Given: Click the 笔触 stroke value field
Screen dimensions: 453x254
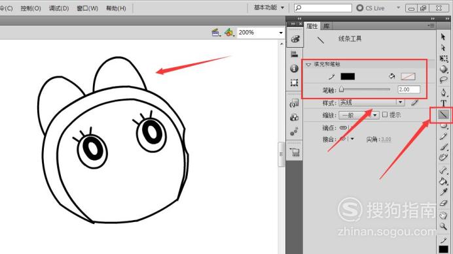Looking at the screenshot, I should coord(408,89).
